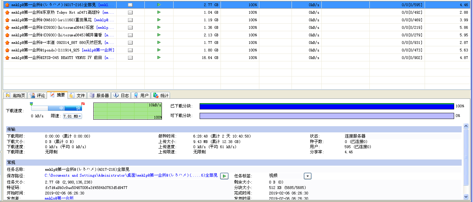This screenshot has height=202, width=473.
Task: Click the 发布者 publisher link at the bottom
Action: (59, 198)
